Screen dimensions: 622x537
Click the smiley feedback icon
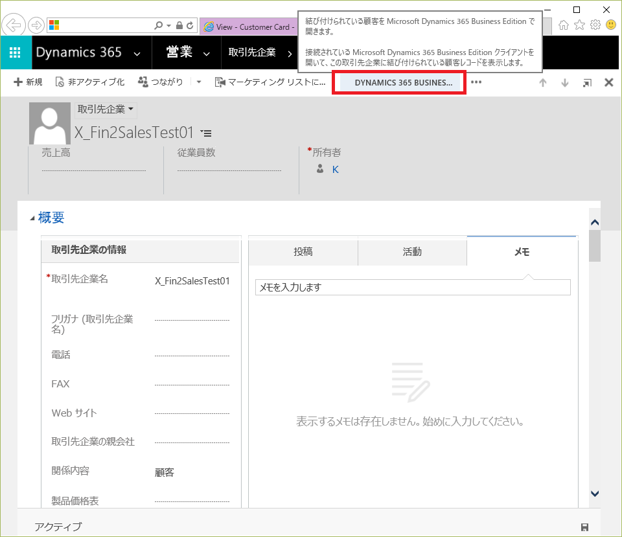click(611, 25)
